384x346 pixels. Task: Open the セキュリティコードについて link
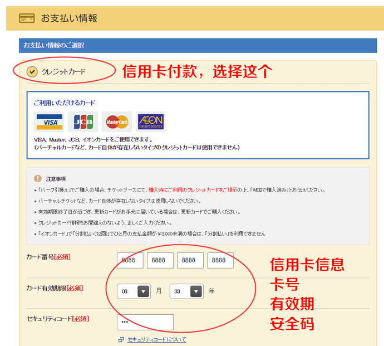[x=157, y=340]
